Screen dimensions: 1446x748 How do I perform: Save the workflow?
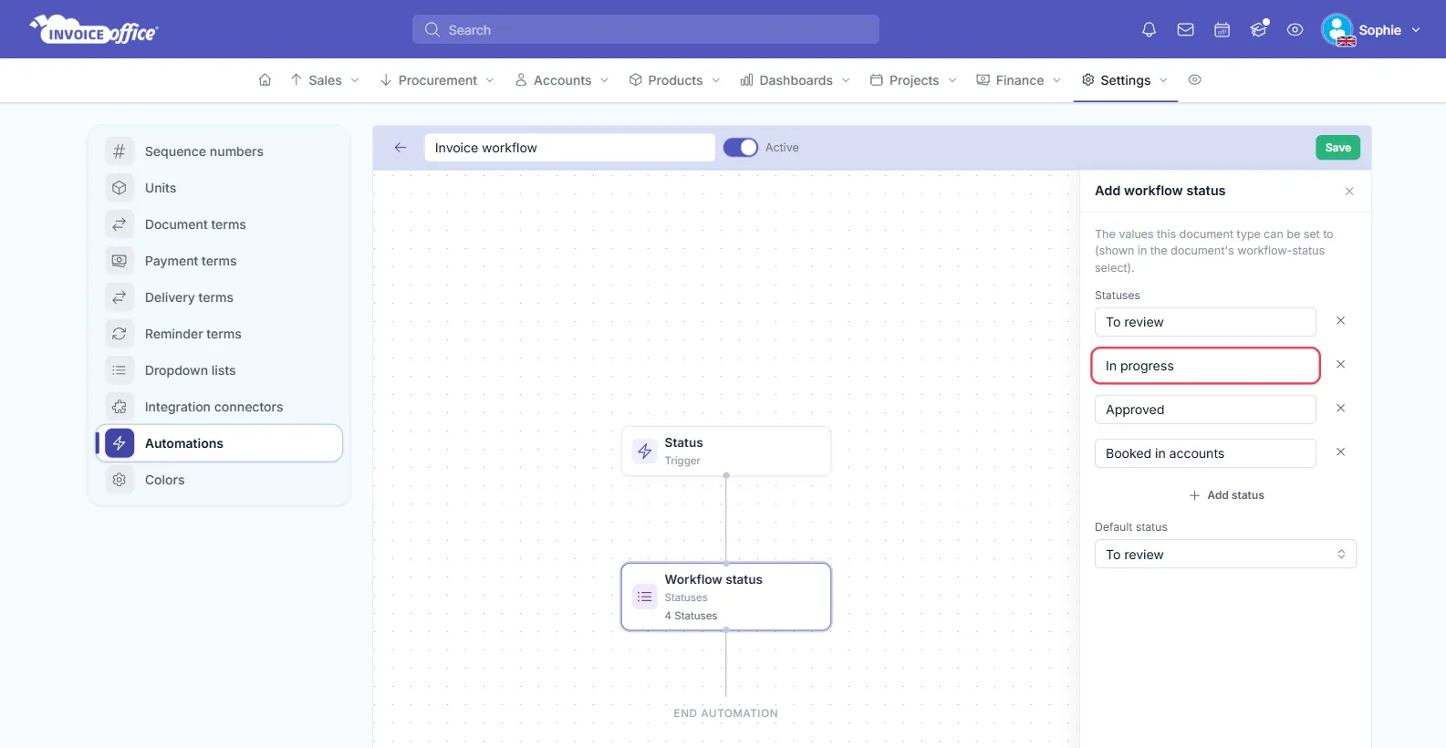[1337, 148]
